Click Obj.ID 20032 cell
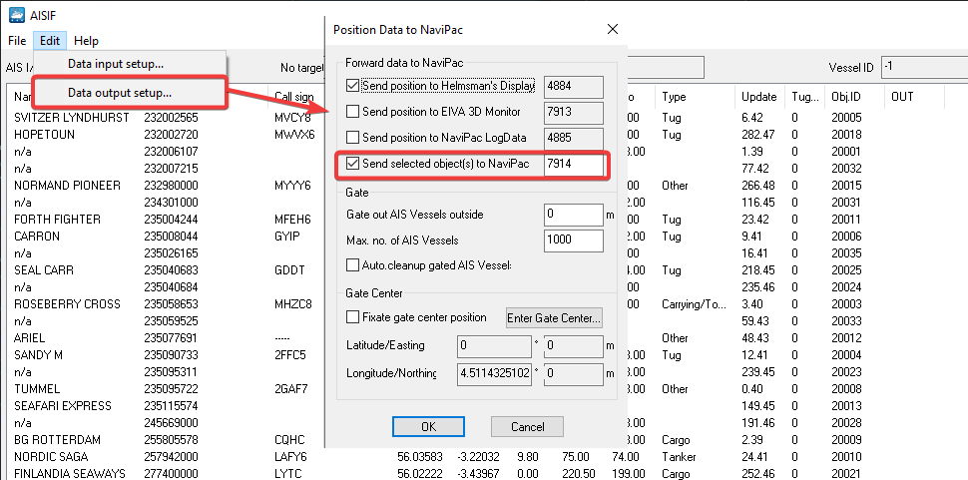The image size is (968, 480). tap(846, 169)
